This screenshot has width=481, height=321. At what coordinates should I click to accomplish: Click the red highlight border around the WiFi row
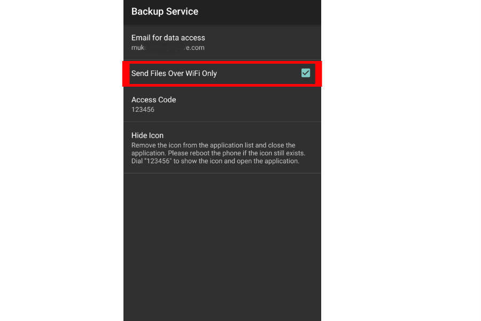pos(222,63)
